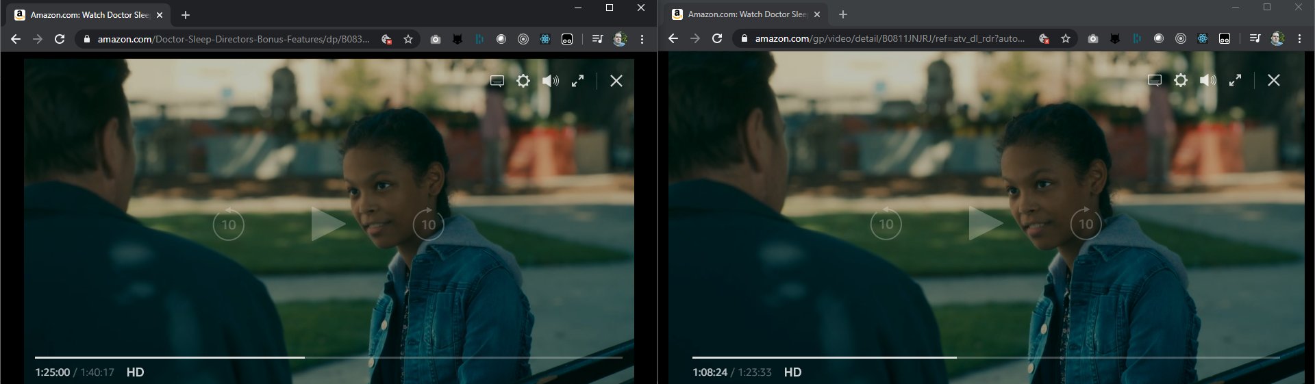Open media controls icon in gp/video/detail window
The width and height of the screenshot is (1315, 384).
[x=1255, y=38]
